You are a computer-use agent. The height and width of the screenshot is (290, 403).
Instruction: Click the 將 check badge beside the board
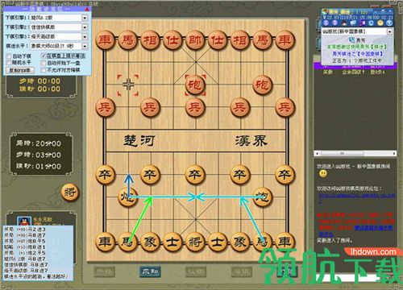click(x=70, y=193)
